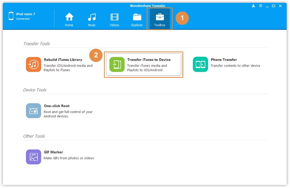Click the Home house icon
This screenshot has width=290, height=188.
pyautogui.click(x=69, y=17)
